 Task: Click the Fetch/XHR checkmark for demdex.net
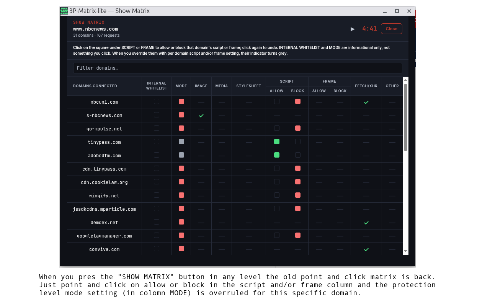click(x=366, y=223)
